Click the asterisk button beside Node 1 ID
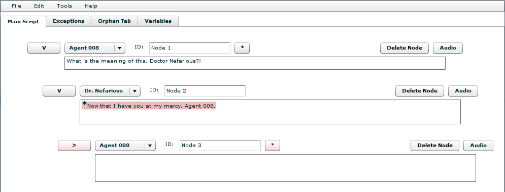 pyautogui.click(x=242, y=48)
